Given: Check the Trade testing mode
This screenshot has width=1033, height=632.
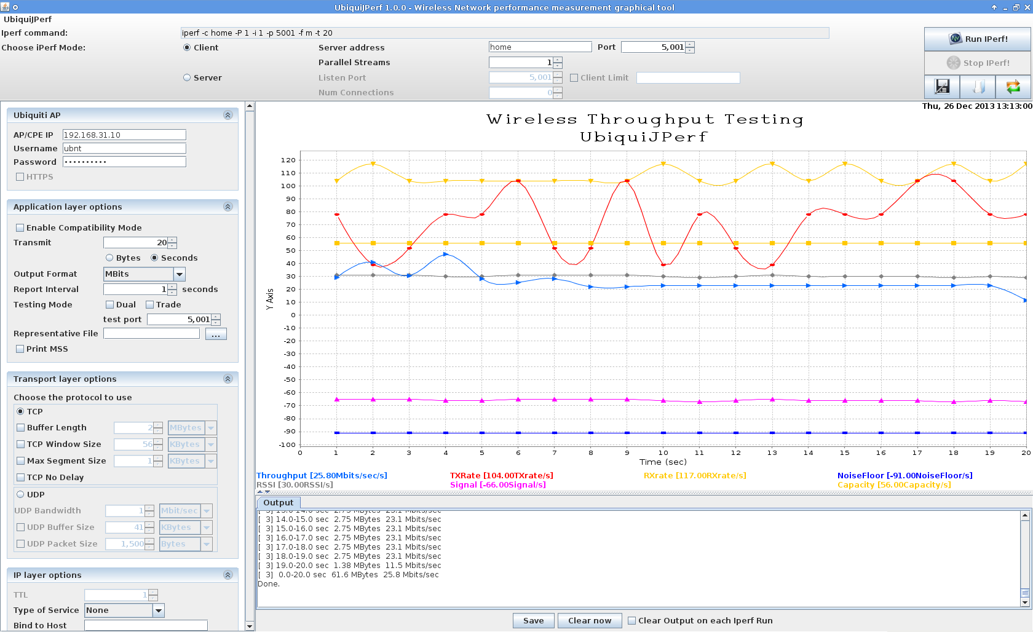Looking at the screenshot, I should pyautogui.click(x=149, y=304).
